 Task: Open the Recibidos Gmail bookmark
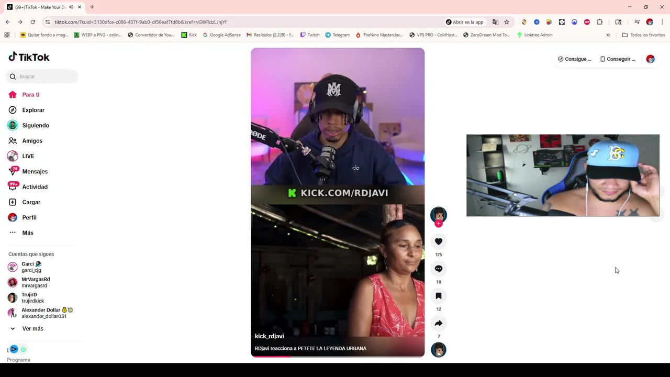[270, 35]
